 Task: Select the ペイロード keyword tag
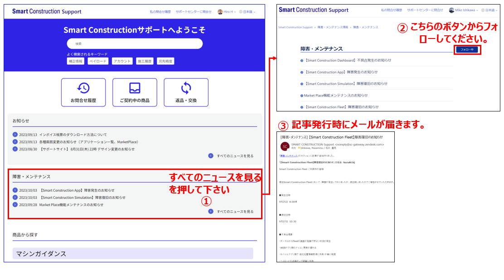98,61
